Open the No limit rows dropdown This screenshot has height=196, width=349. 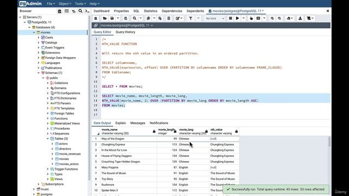point(215,19)
